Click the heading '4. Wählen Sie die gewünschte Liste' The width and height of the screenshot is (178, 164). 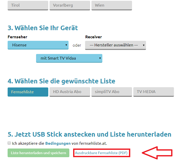click(61, 81)
